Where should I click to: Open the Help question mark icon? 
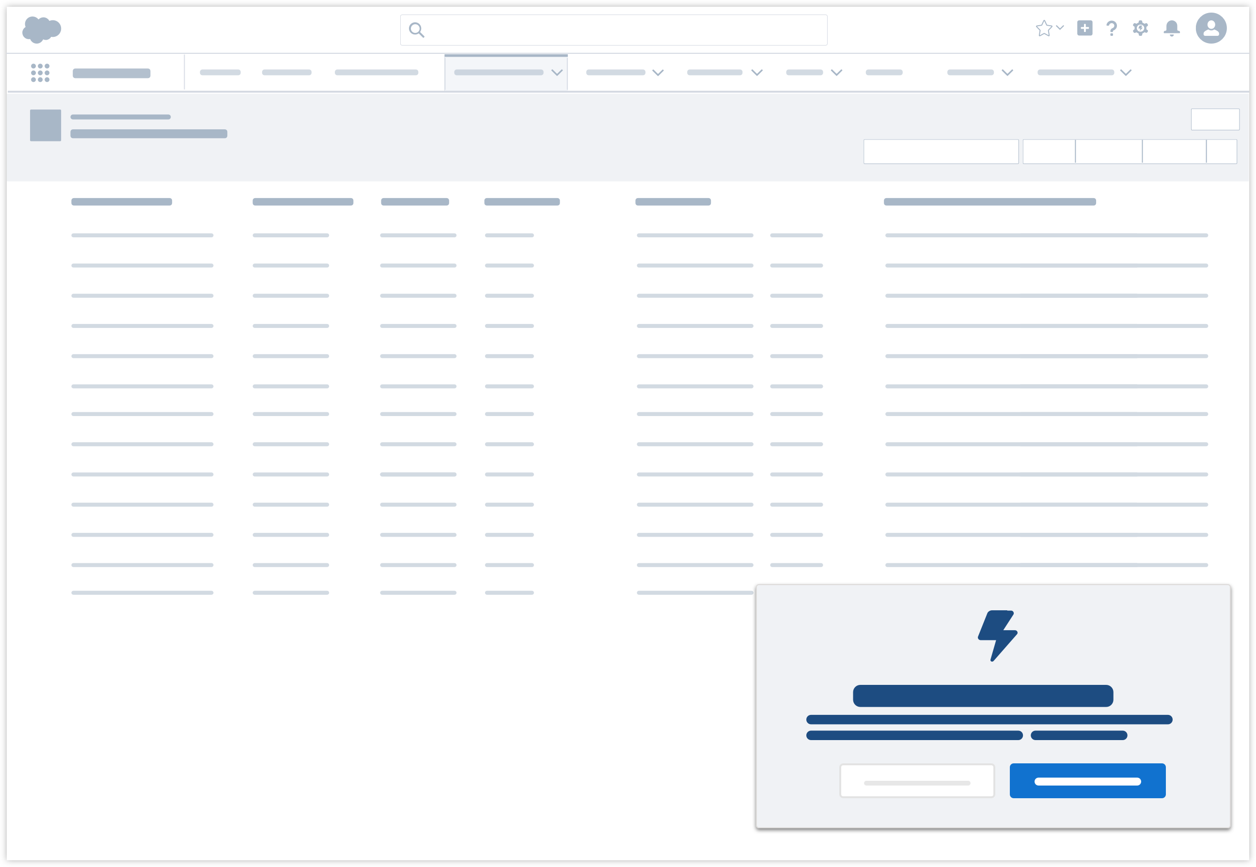coord(1112,28)
